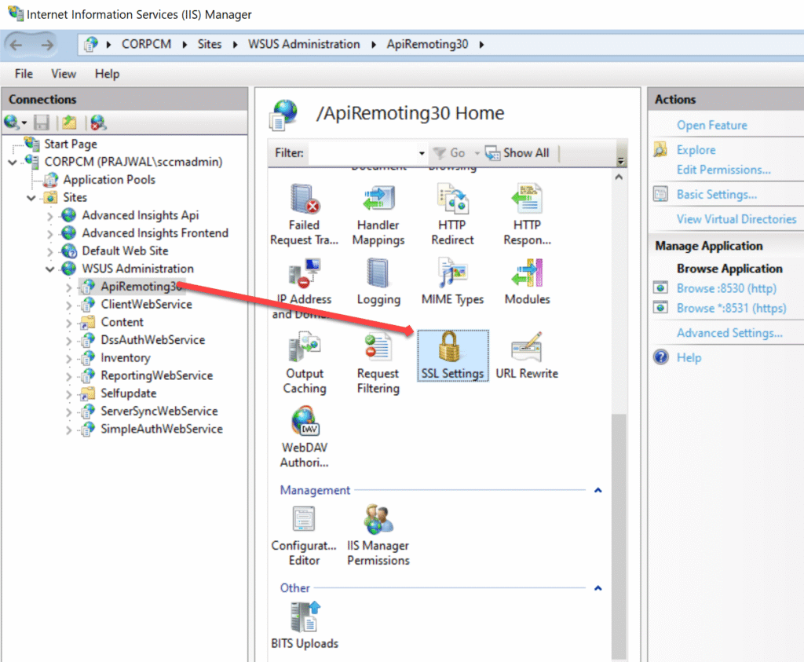The image size is (804, 662).
Task: Click the Explore folder icon in Actions
Action: click(660, 149)
